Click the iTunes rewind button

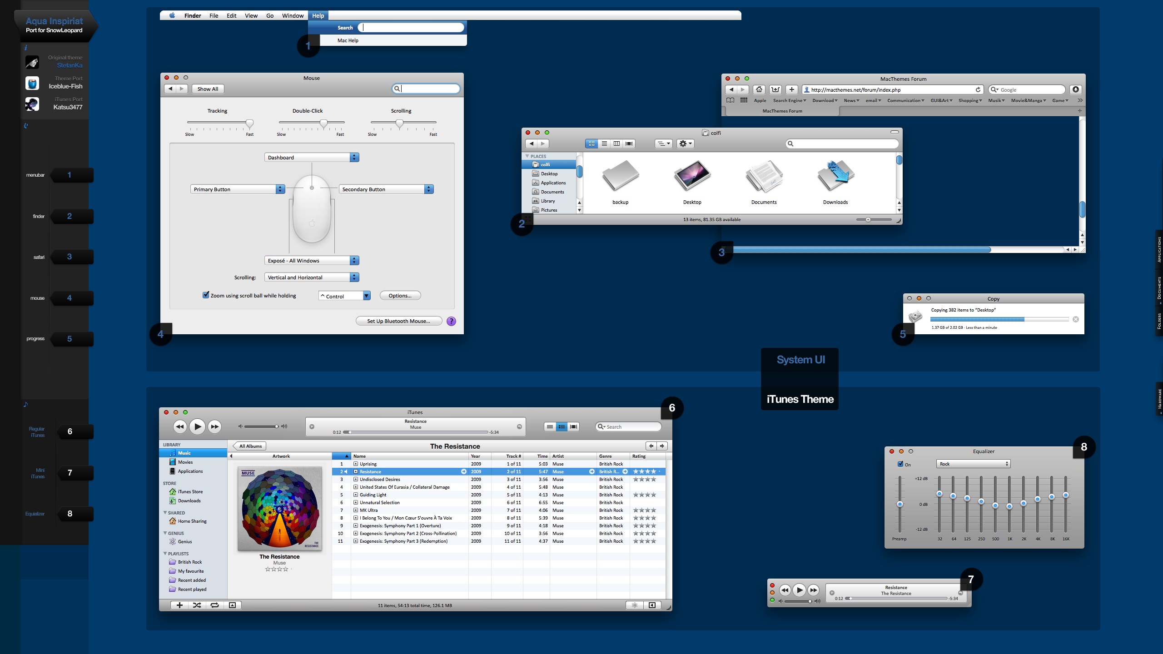180,426
